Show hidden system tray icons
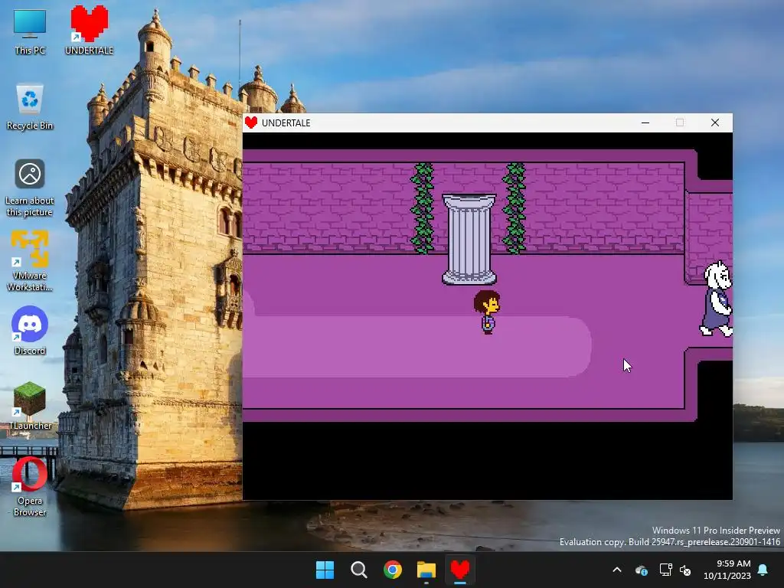The width and height of the screenshot is (784, 588). (617, 570)
